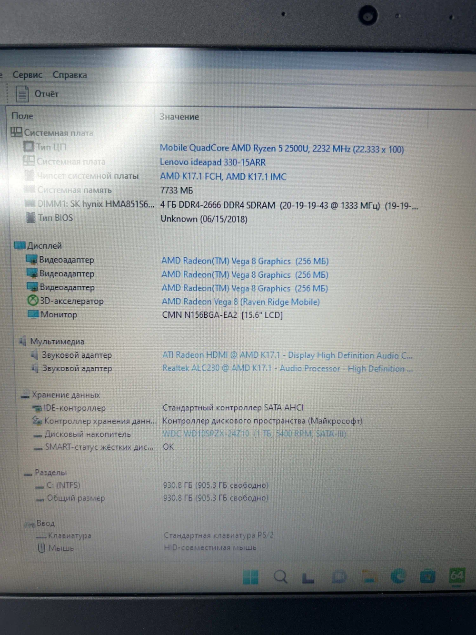Click the Дисплей section monitor icon
This screenshot has height=635, width=476.
click(x=20, y=245)
